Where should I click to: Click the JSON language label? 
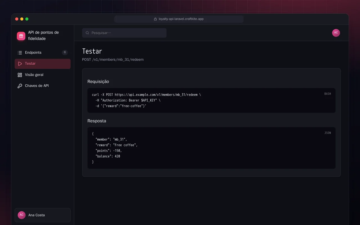pos(328,133)
